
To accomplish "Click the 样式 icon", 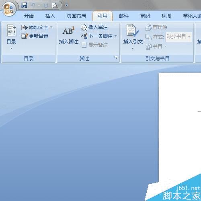I will [x=148, y=37].
